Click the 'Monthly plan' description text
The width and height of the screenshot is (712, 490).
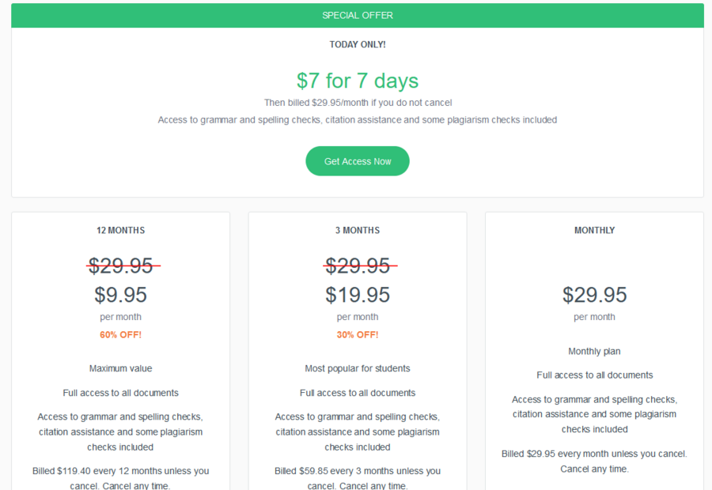(594, 352)
